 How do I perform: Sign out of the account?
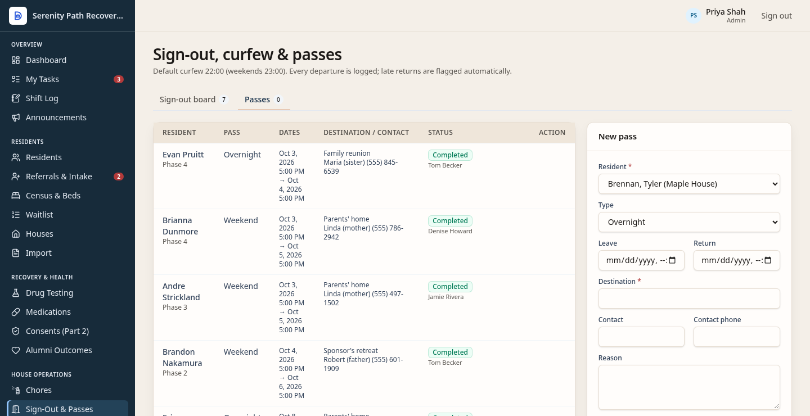(776, 16)
